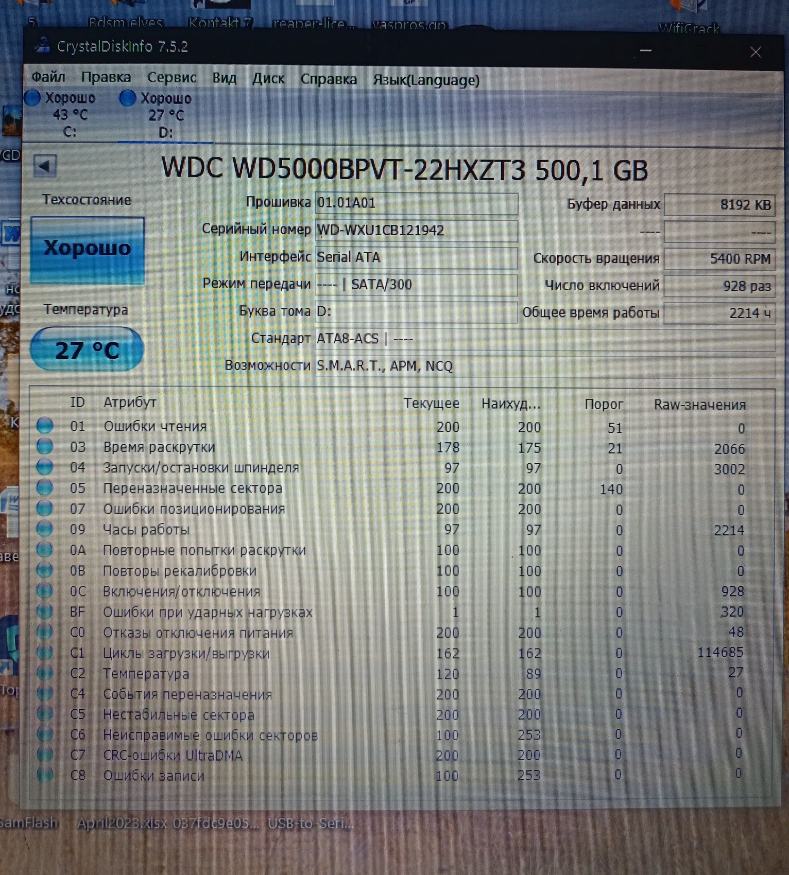
Task: Click status circle of 07 Ошибки позиционирования
Action: coord(45,508)
